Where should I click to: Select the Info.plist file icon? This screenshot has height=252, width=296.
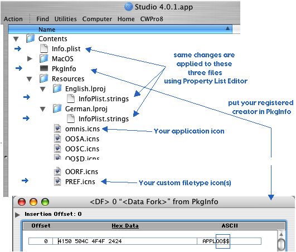(44, 48)
